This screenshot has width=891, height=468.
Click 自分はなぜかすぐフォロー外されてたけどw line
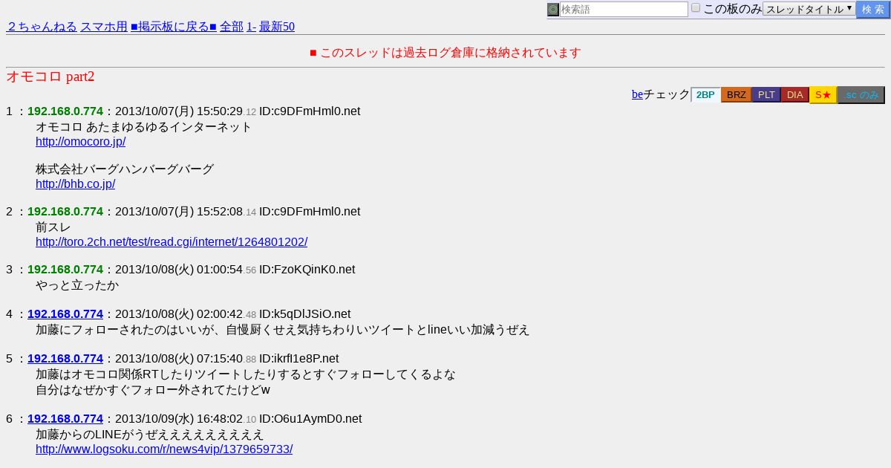pos(153,389)
